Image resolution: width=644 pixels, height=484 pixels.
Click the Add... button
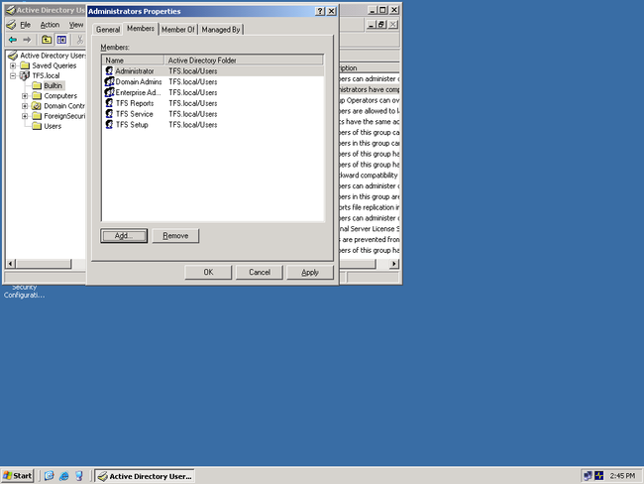(x=124, y=236)
